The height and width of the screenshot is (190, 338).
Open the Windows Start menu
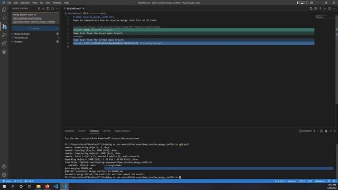[x=4, y=186]
